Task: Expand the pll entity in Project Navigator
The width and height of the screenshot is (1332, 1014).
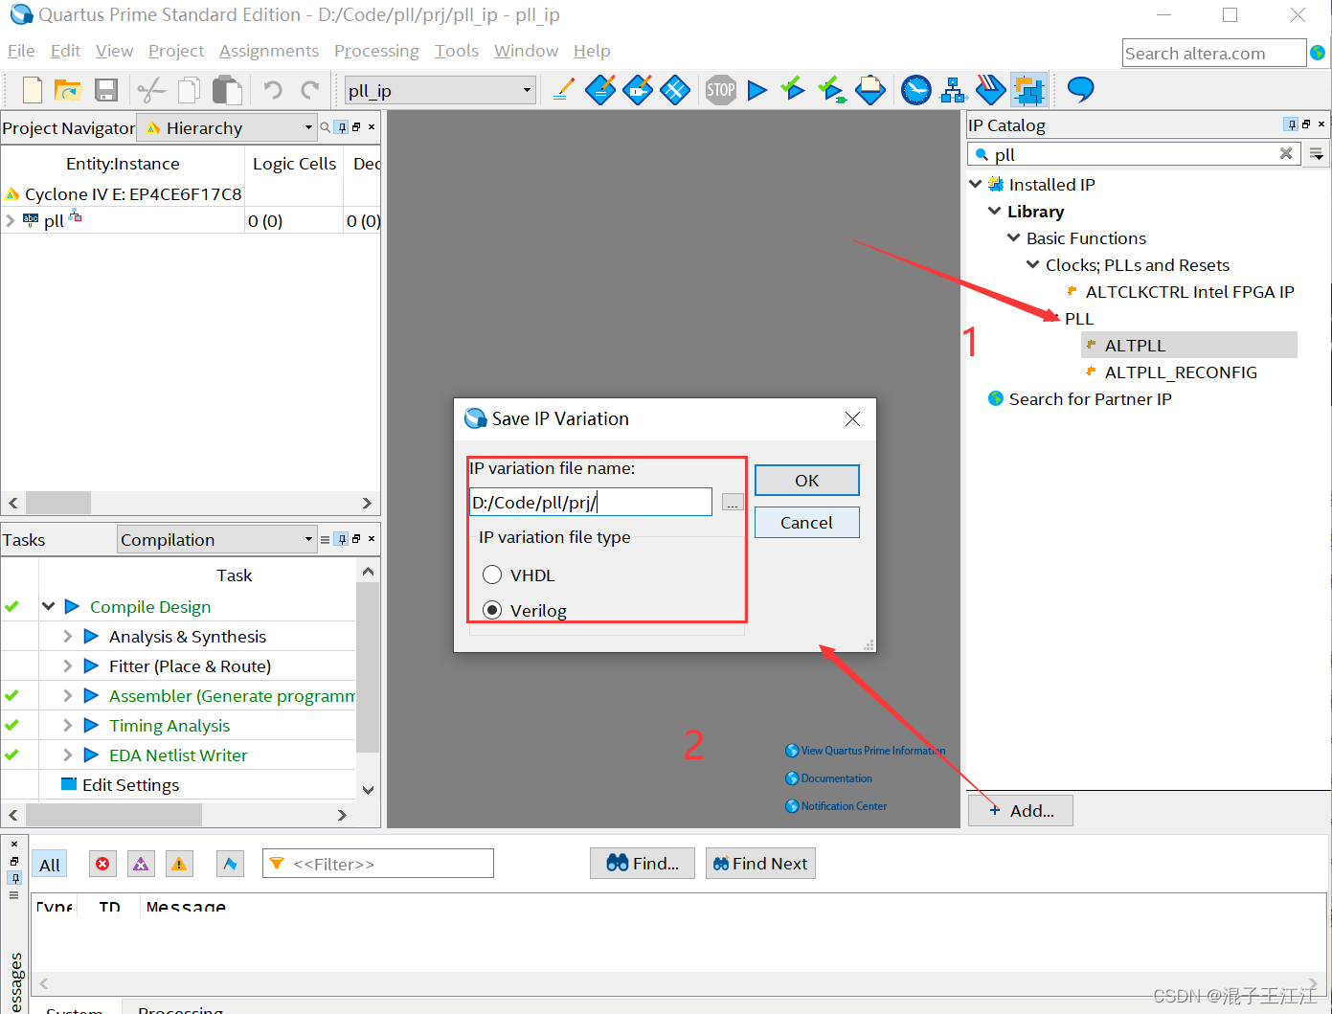Action: (11, 220)
